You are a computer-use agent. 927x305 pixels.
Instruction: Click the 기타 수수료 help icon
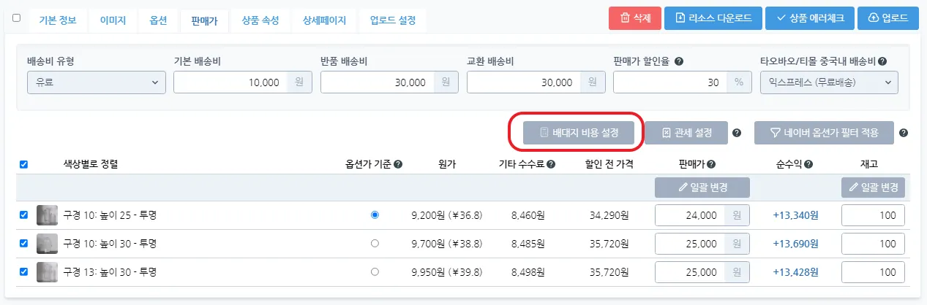point(550,165)
